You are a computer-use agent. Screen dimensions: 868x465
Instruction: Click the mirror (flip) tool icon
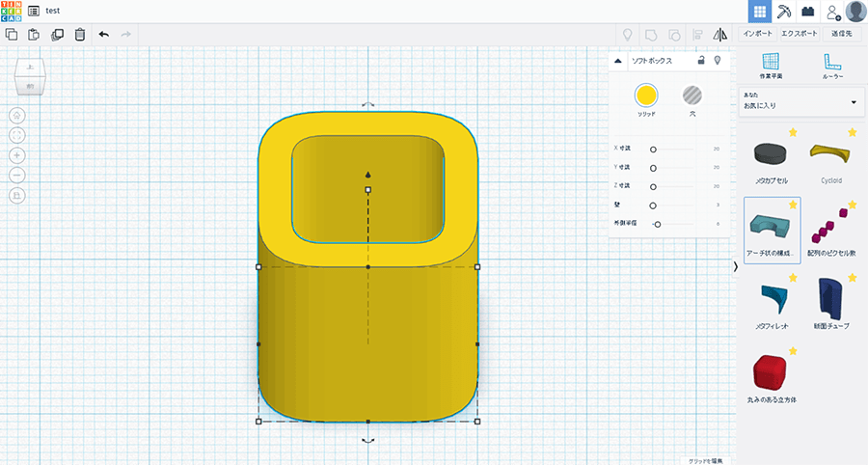click(x=719, y=34)
